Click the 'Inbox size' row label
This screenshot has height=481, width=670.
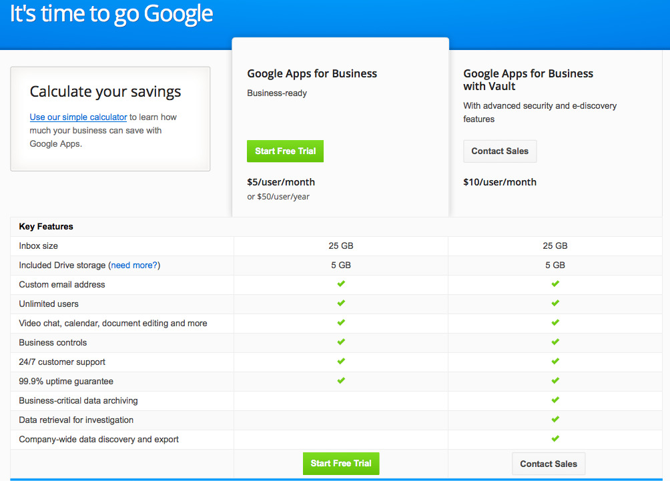pos(38,246)
